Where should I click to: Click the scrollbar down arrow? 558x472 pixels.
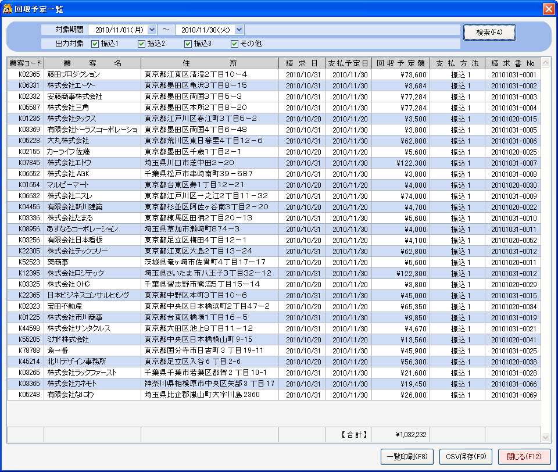tap(545, 437)
